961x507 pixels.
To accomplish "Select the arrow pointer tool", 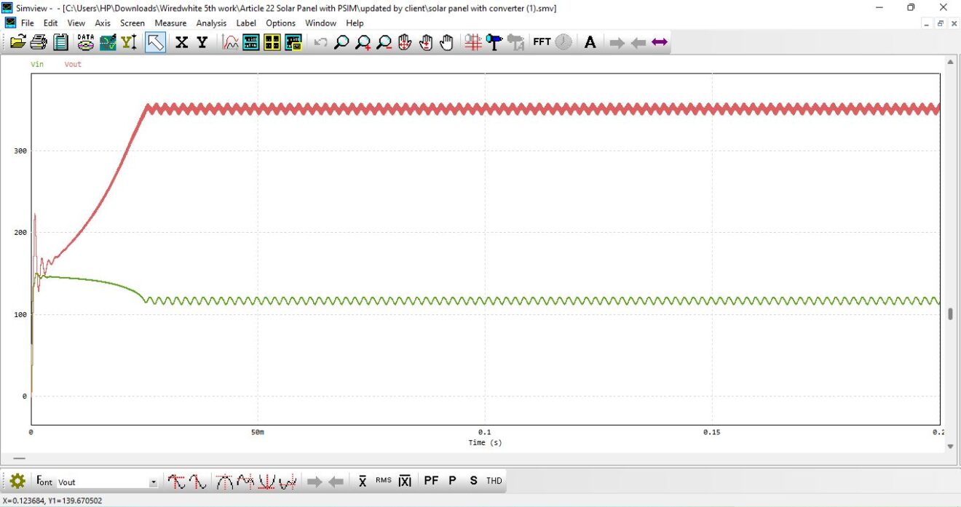I will pyautogui.click(x=154, y=41).
